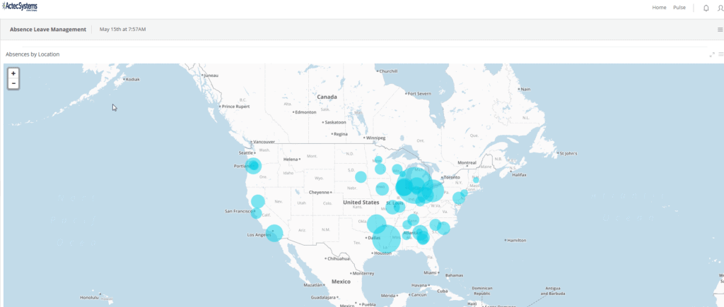Click the Canada country label

click(327, 97)
